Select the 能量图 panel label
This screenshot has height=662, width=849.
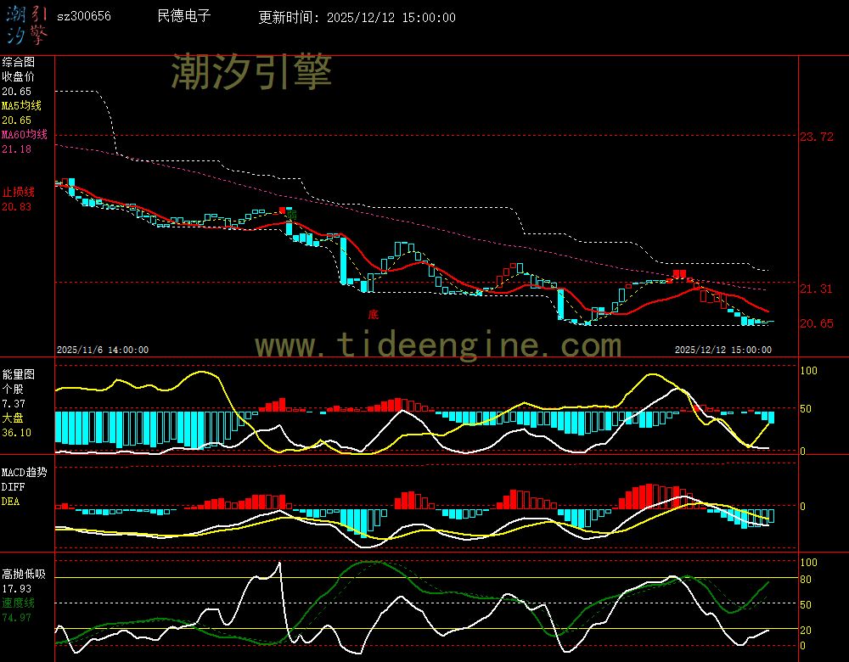pos(18,374)
